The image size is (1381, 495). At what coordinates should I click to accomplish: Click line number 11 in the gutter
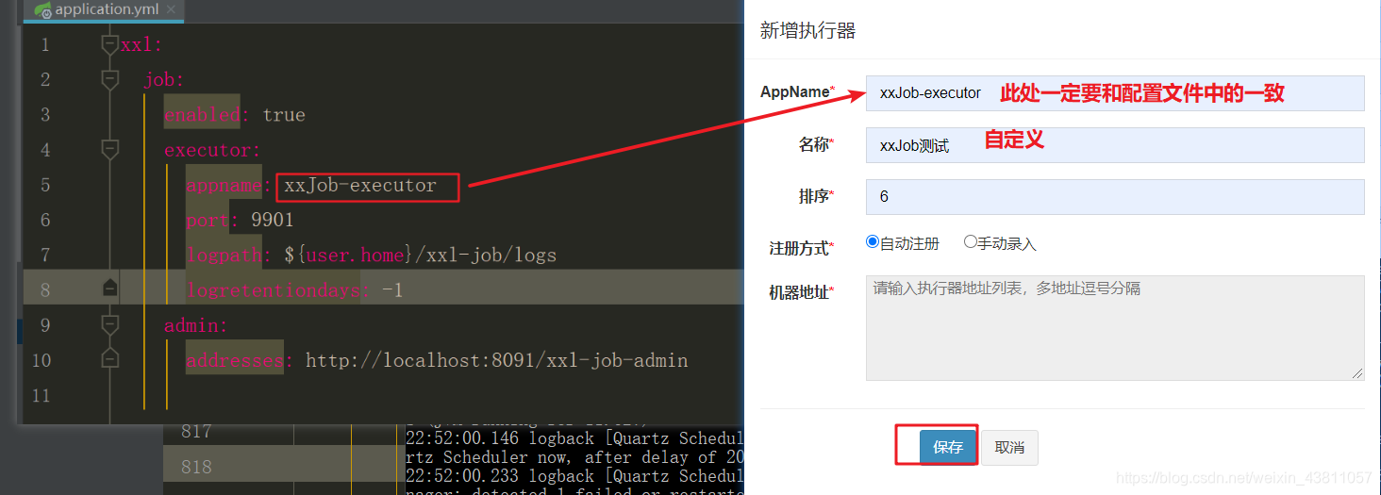click(42, 396)
